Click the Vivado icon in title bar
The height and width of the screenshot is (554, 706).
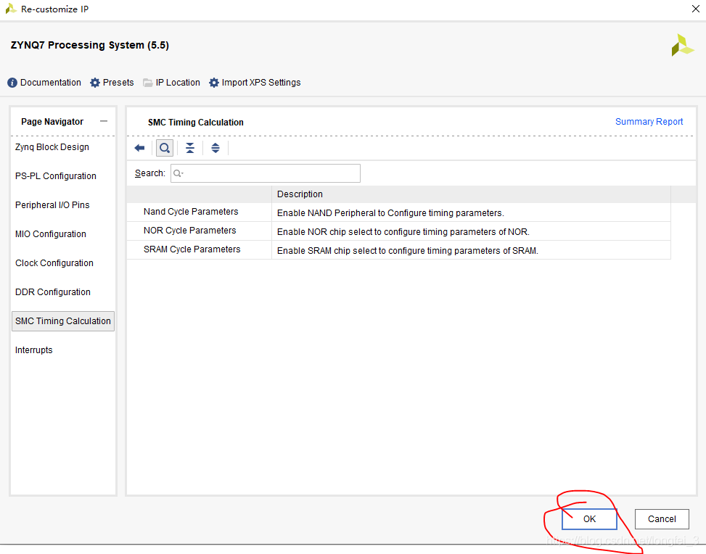click(x=12, y=9)
